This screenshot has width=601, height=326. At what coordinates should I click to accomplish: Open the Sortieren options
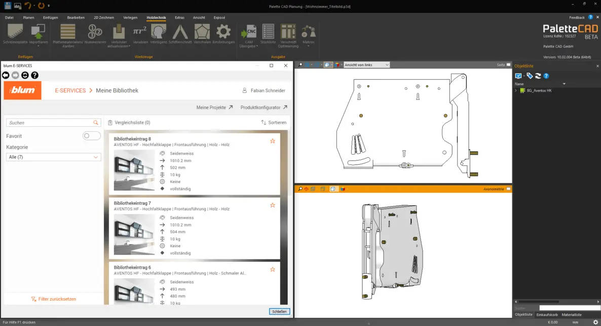point(274,122)
